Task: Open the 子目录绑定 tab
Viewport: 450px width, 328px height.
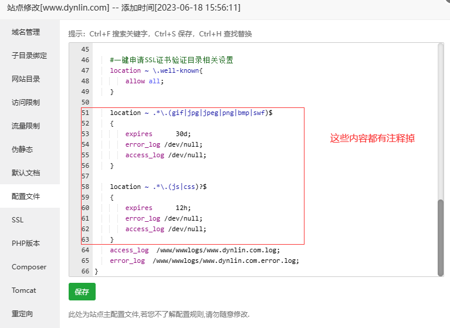Action: click(29, 55)
